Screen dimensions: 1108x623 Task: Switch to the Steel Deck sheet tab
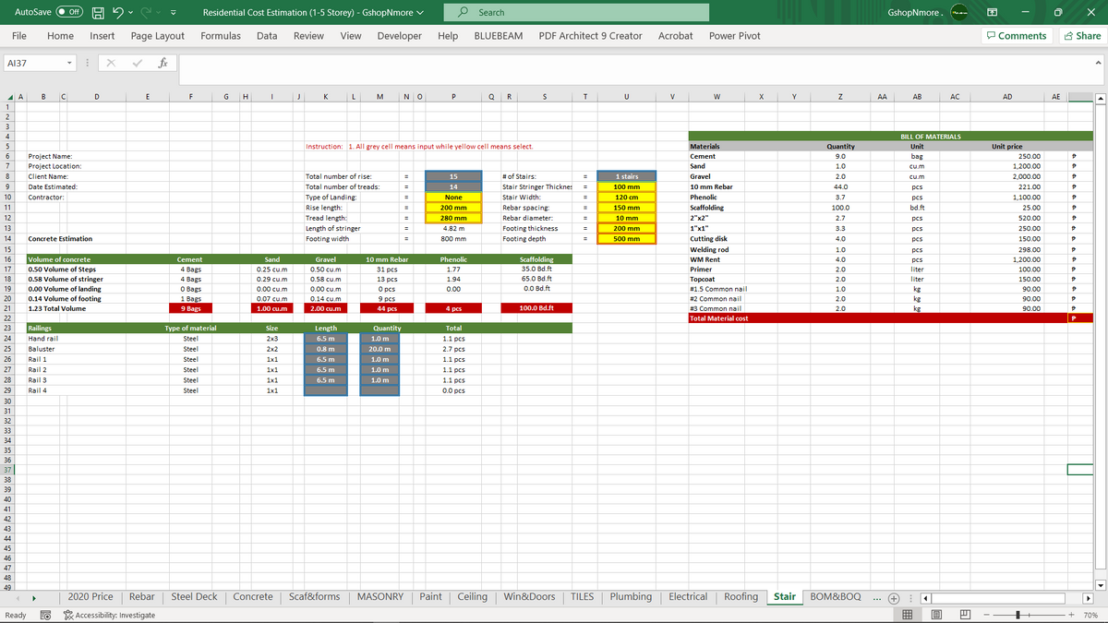pyautogui.click(x=195, y=597)
